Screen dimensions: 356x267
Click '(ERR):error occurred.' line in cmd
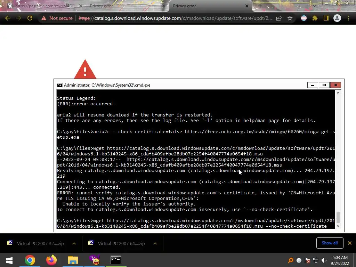tap(86, 104)
